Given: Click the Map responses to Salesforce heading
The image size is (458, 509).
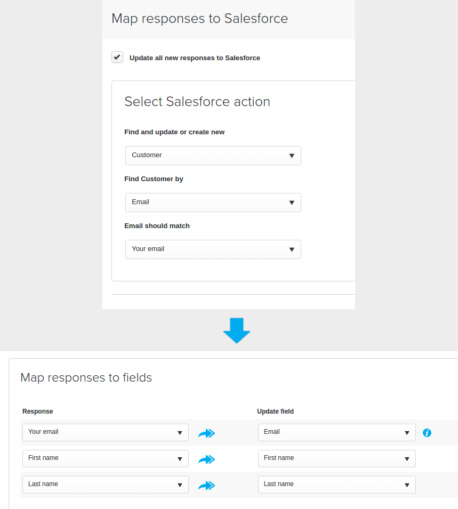Looking at the screenshot, I should pyautogui.click(x=200, y=19).
